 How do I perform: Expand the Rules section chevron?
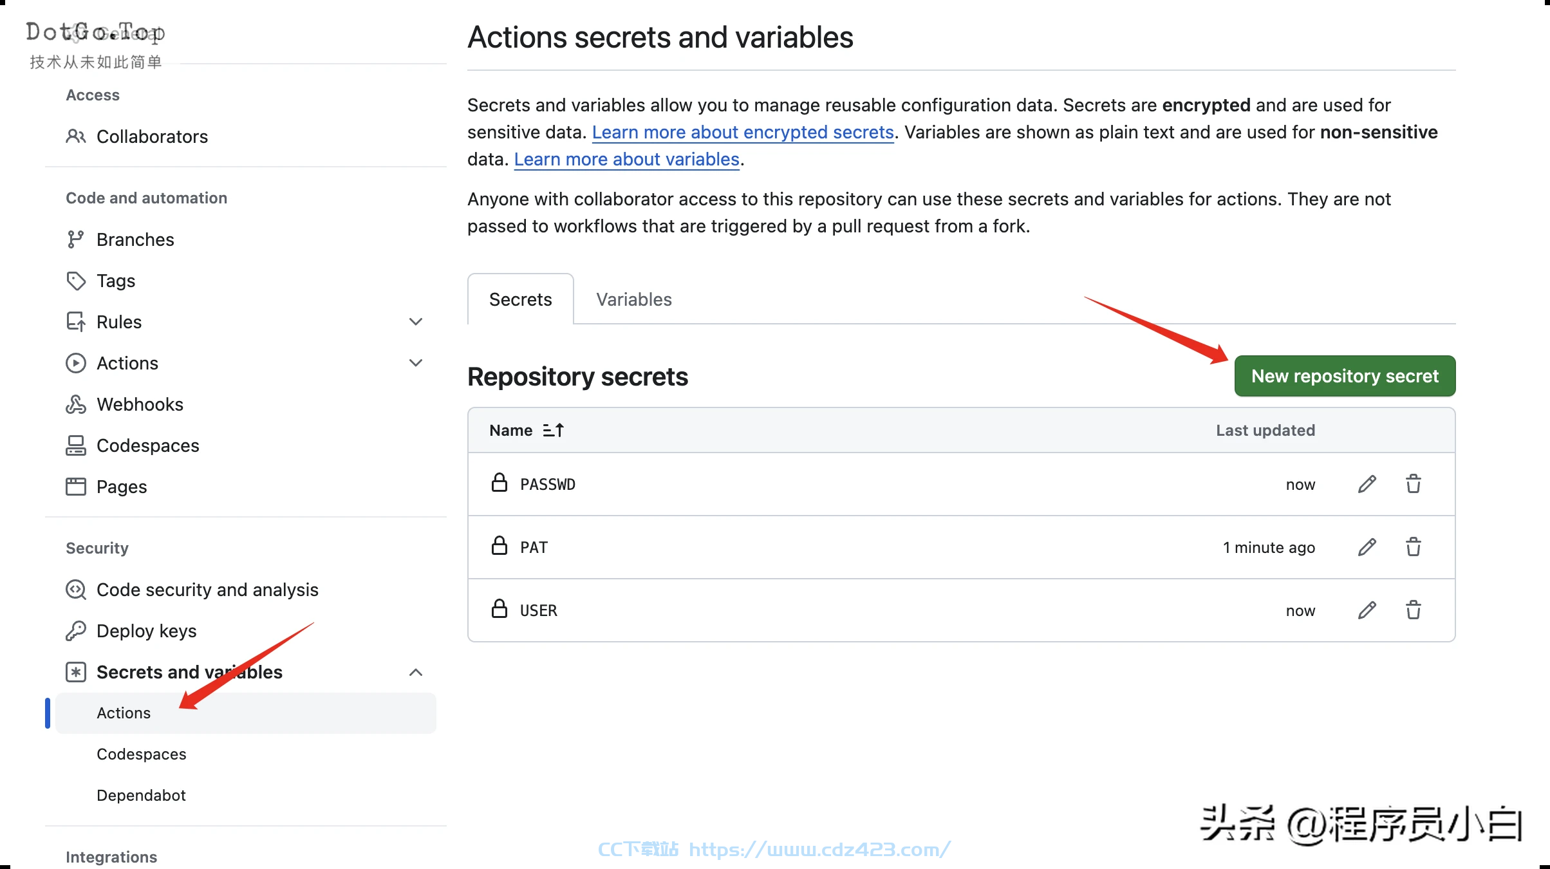(416, 322)
